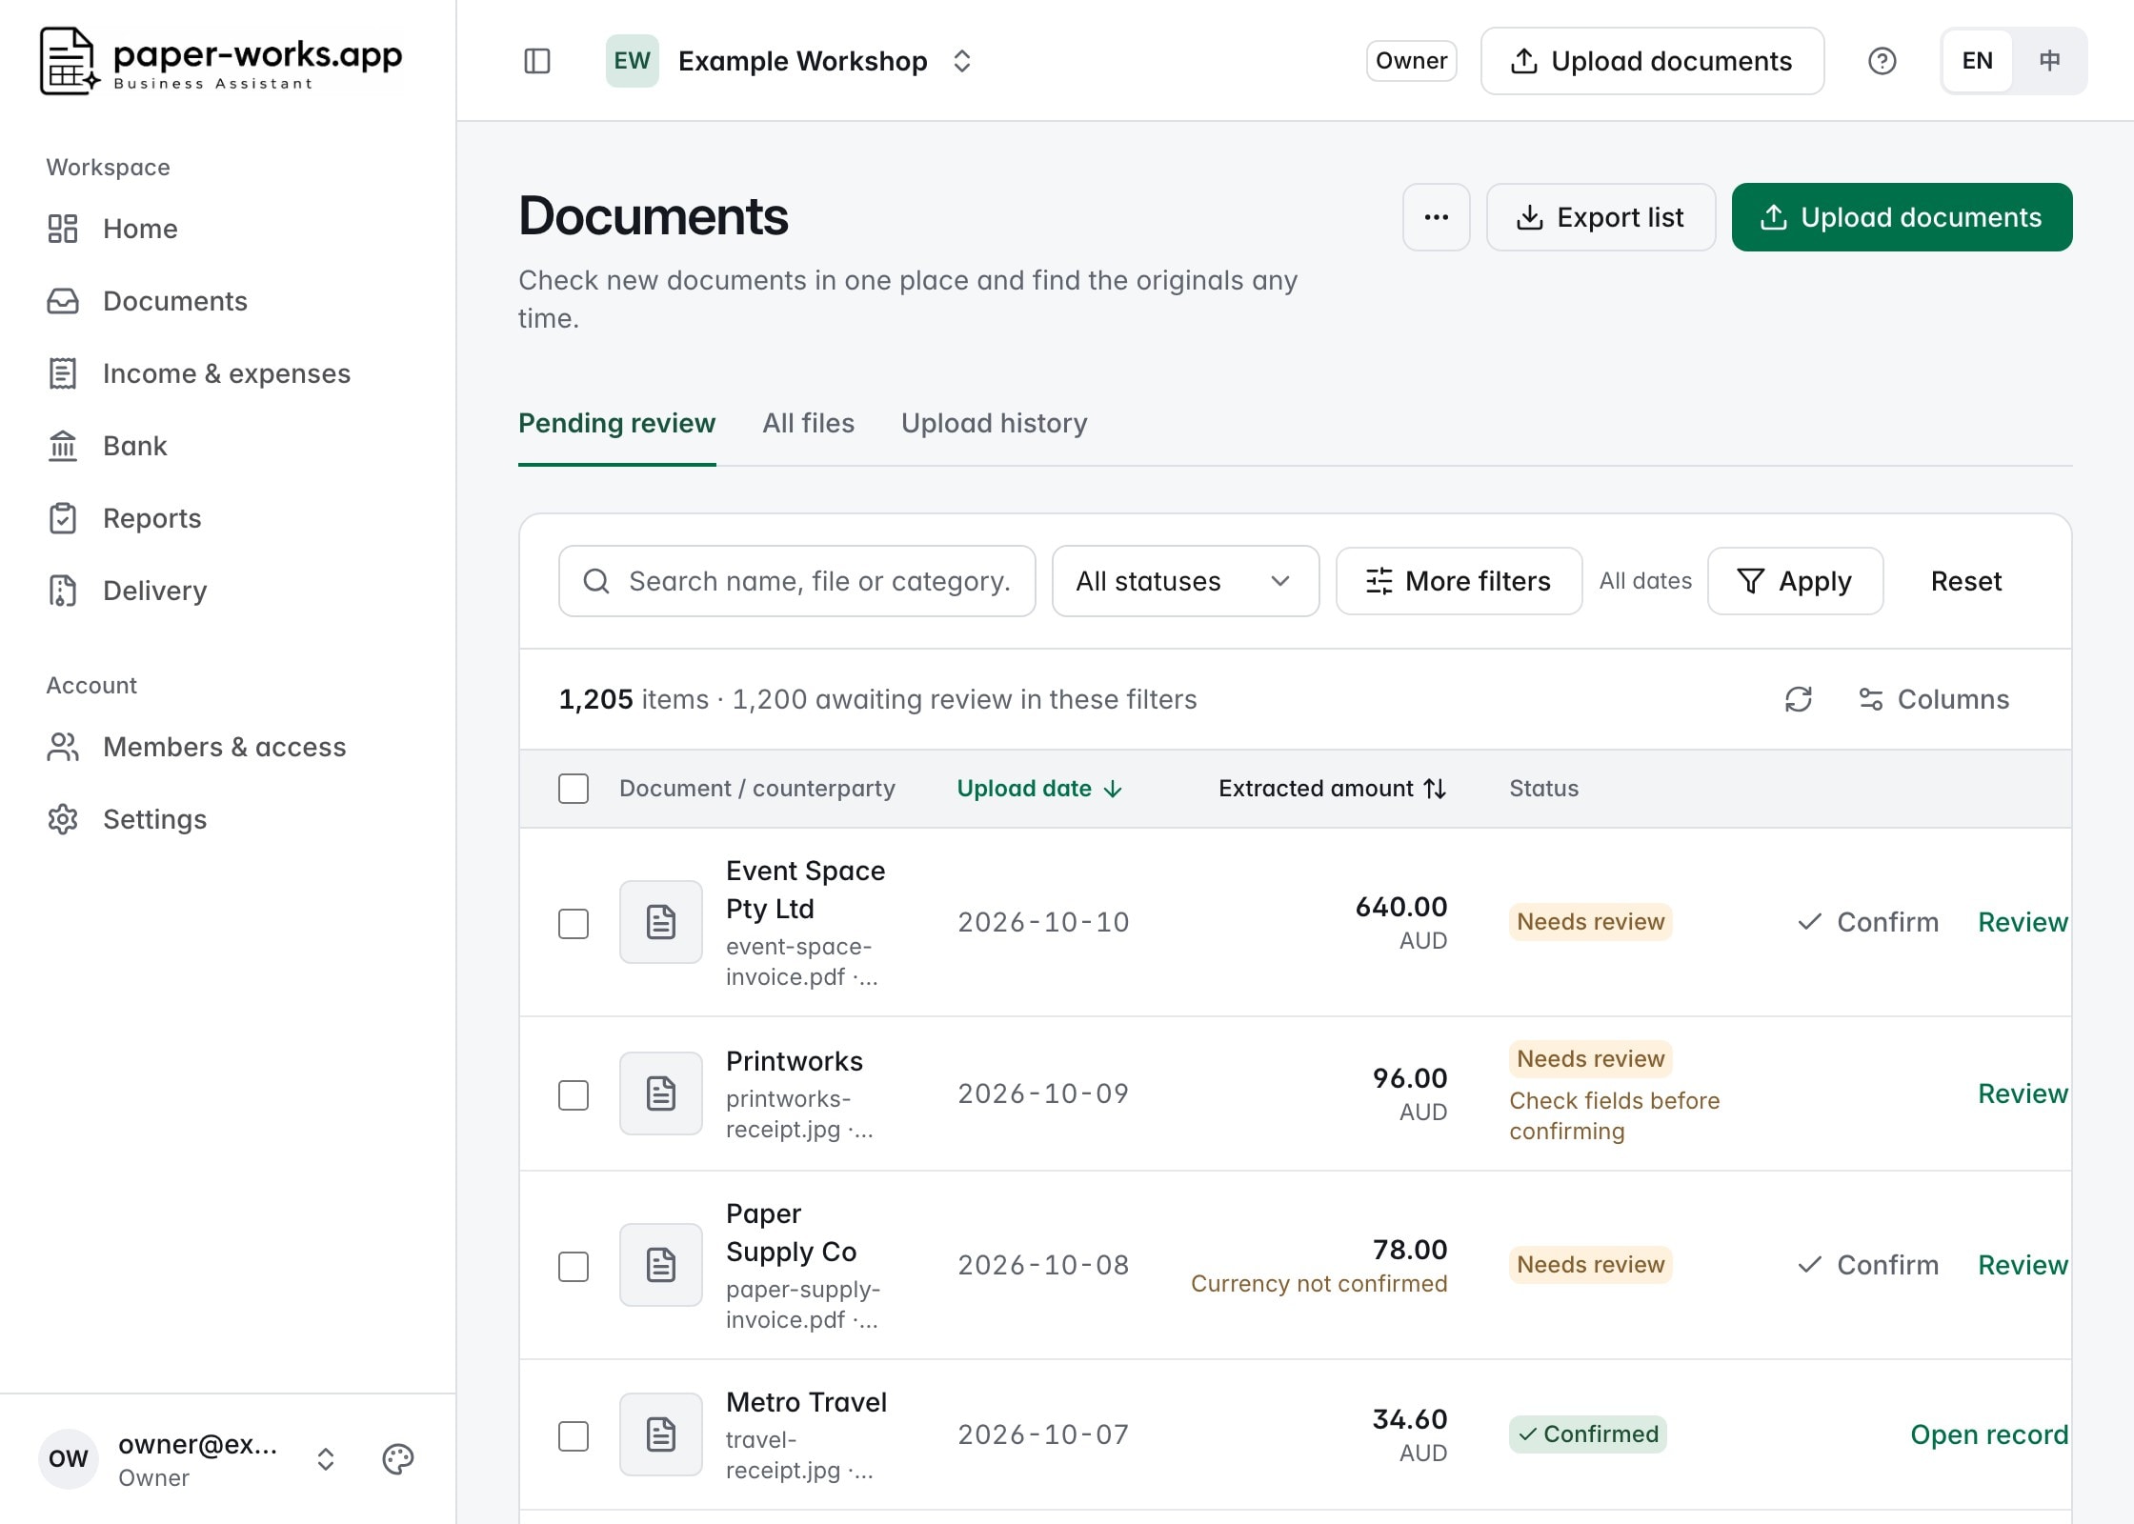
Task: Click the Export list button
Action: [1600, 217]
